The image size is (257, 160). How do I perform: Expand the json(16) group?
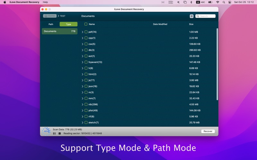[x=83, y=86]
